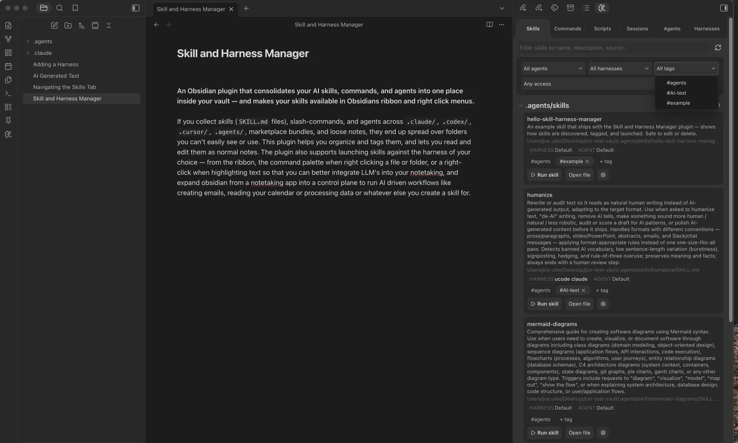738x443 pixels.
Task: Click auto-reveal current file icon
Action: [95, 25]
